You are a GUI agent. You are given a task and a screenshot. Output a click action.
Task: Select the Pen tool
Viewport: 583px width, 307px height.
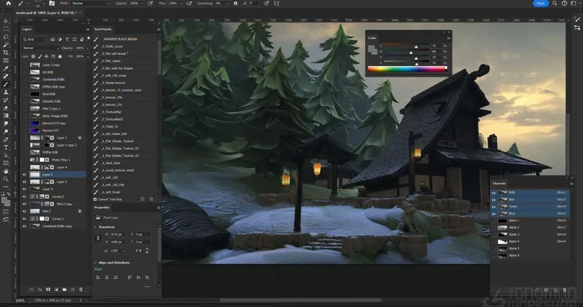(6, 140)
